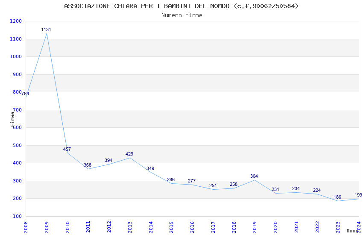Viewport: 363px width, 235px height.
Task: Click the data label 286
Action: (x=171, y=179)
